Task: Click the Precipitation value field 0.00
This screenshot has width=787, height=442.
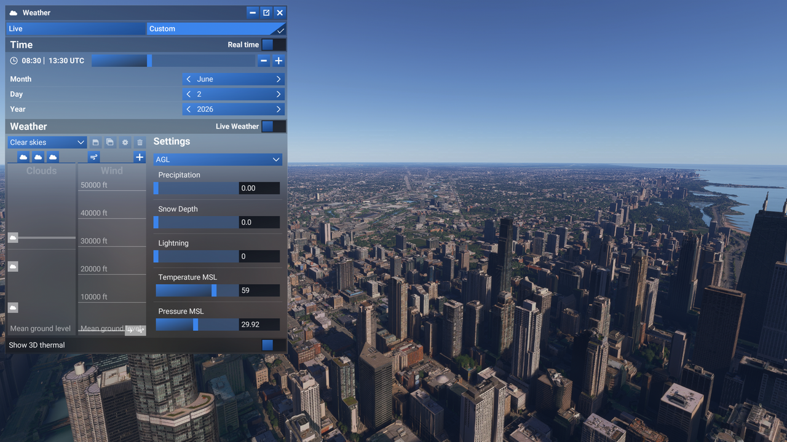Action: click(x=259, y=188)
